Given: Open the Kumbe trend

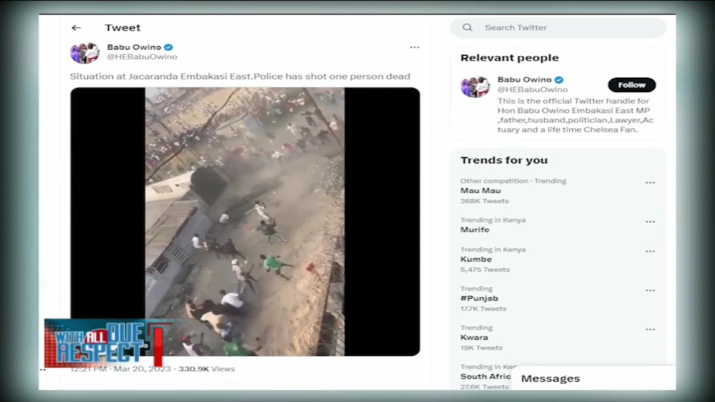Looking at the screenshot, I should [476, 260].
